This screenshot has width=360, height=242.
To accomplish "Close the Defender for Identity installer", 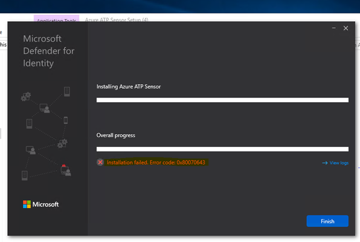I will (x=346, y=28).
